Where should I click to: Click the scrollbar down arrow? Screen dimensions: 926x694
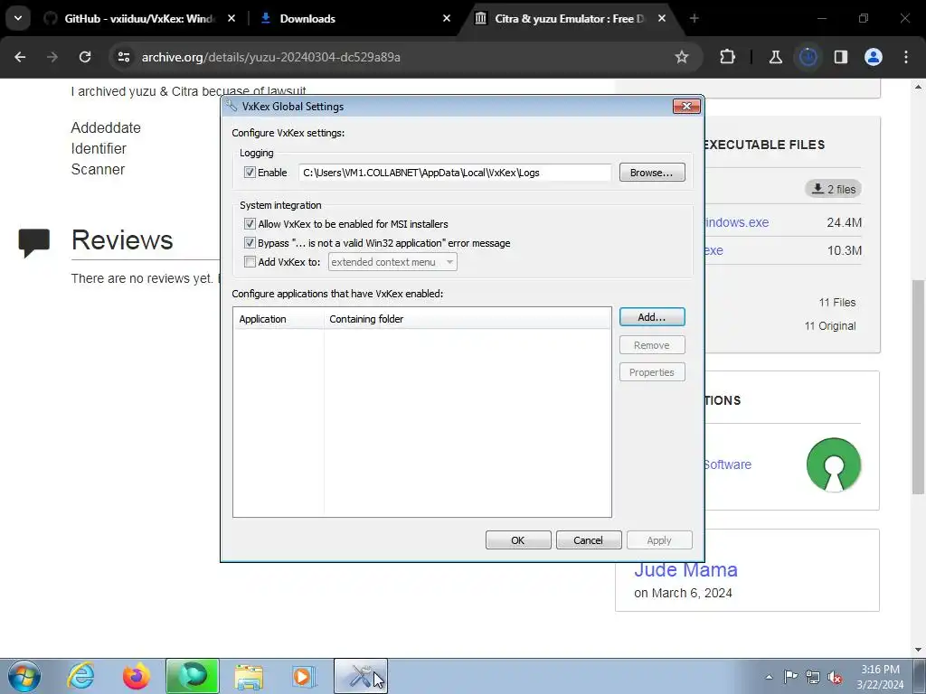[x=918, y=650]
